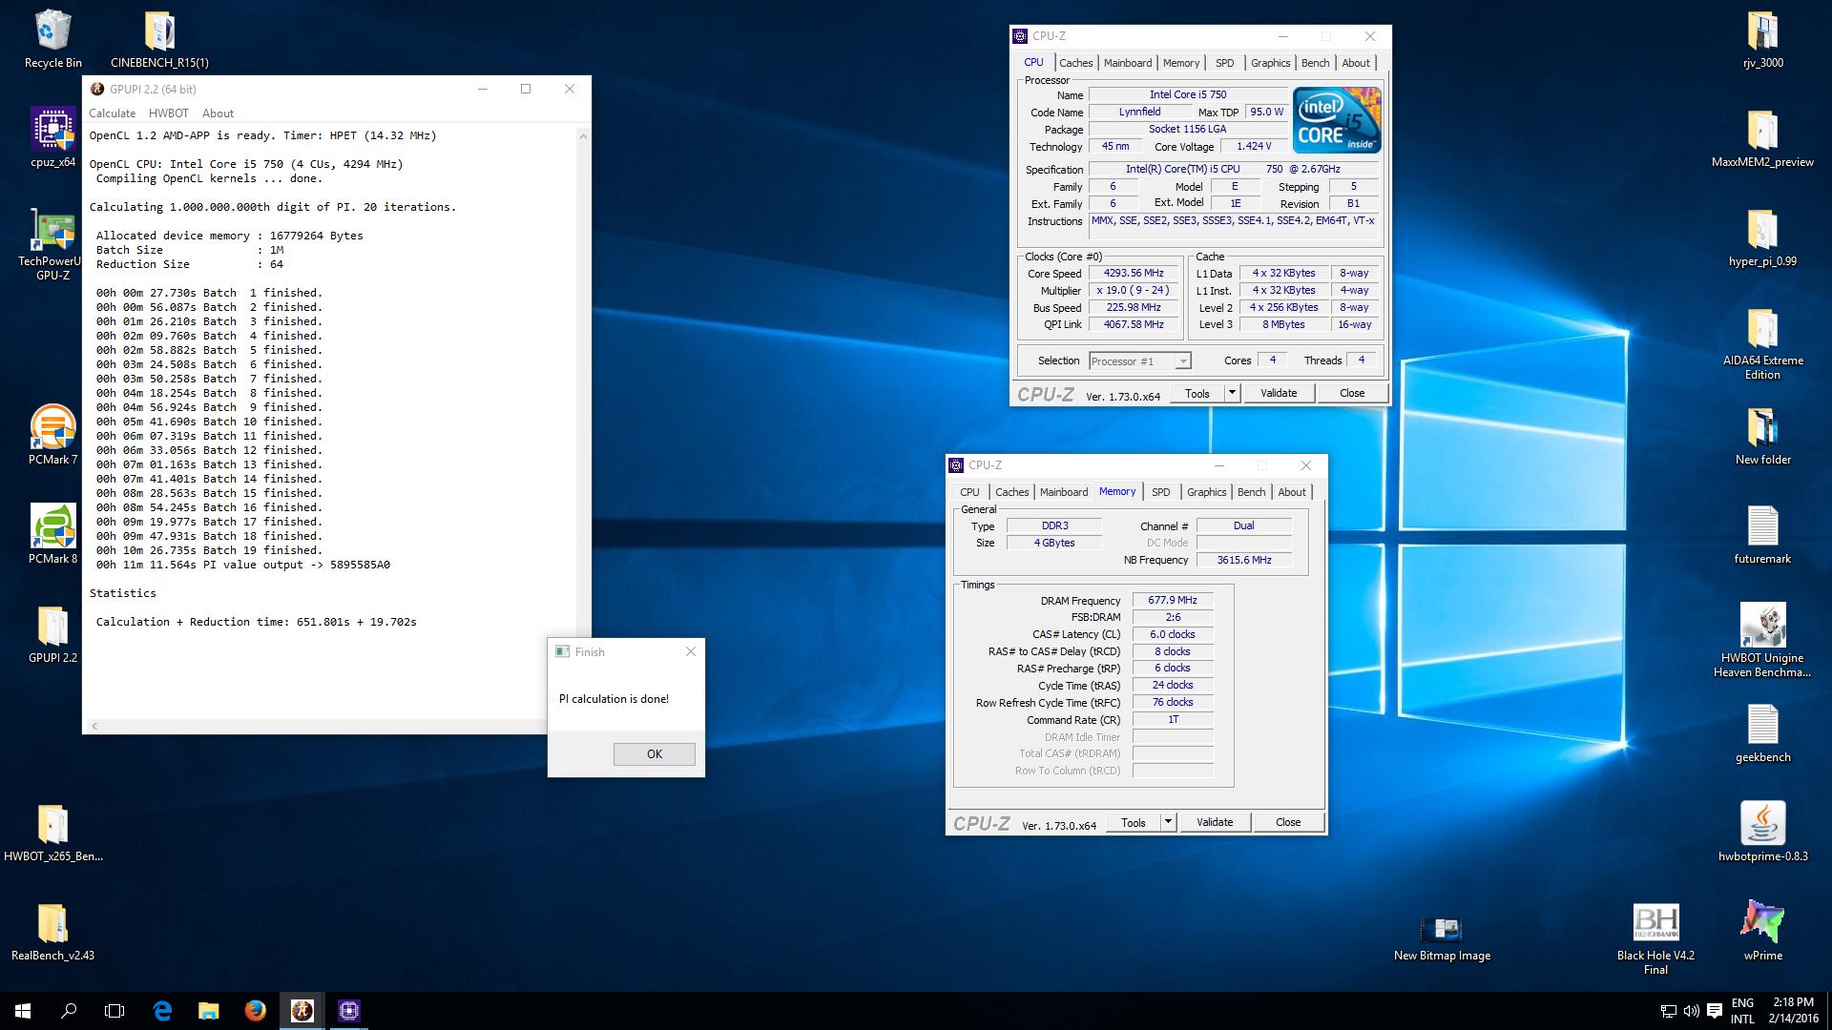Open the Action Center notification icon
1832x1030 pixels.
pos(1714,1011)
